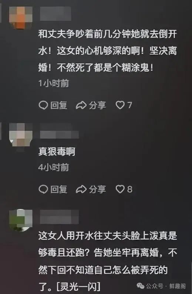Like the 真狠毒啊 comment with 8 likes
The height and width of the screenshot is (294, 192).
click(x=120, y=189)
